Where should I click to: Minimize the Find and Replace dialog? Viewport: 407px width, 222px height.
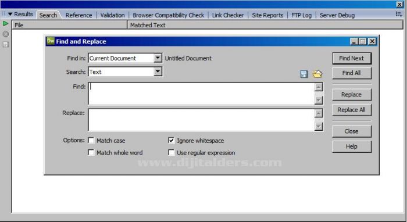354,41
